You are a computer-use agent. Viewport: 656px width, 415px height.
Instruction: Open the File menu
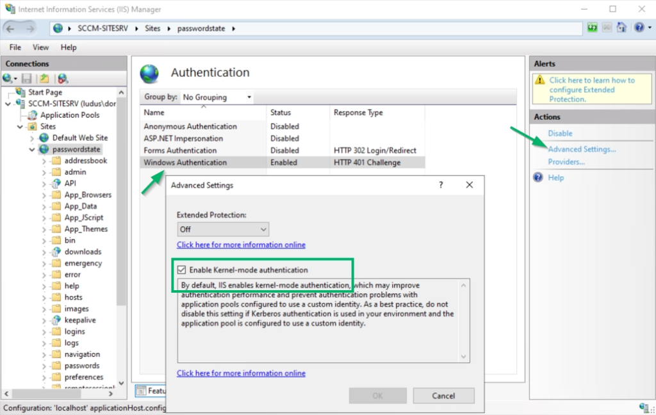click(x=15, y=47)
